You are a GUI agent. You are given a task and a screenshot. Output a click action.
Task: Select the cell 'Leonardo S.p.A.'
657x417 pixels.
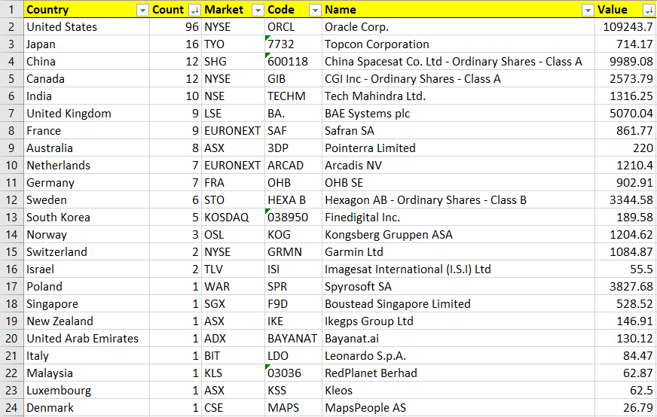coord(458,355)
